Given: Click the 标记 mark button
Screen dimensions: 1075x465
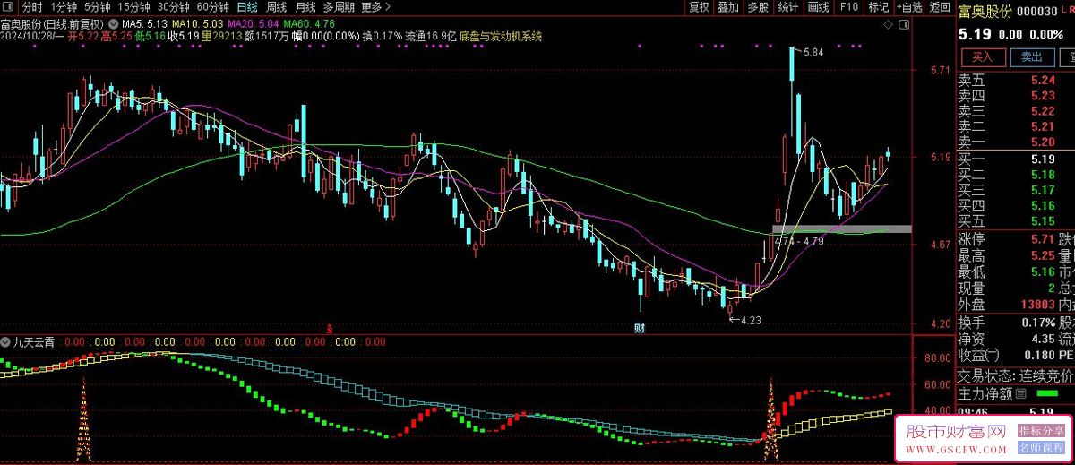Looking at the screenshot, I should (x=878, y=7).
